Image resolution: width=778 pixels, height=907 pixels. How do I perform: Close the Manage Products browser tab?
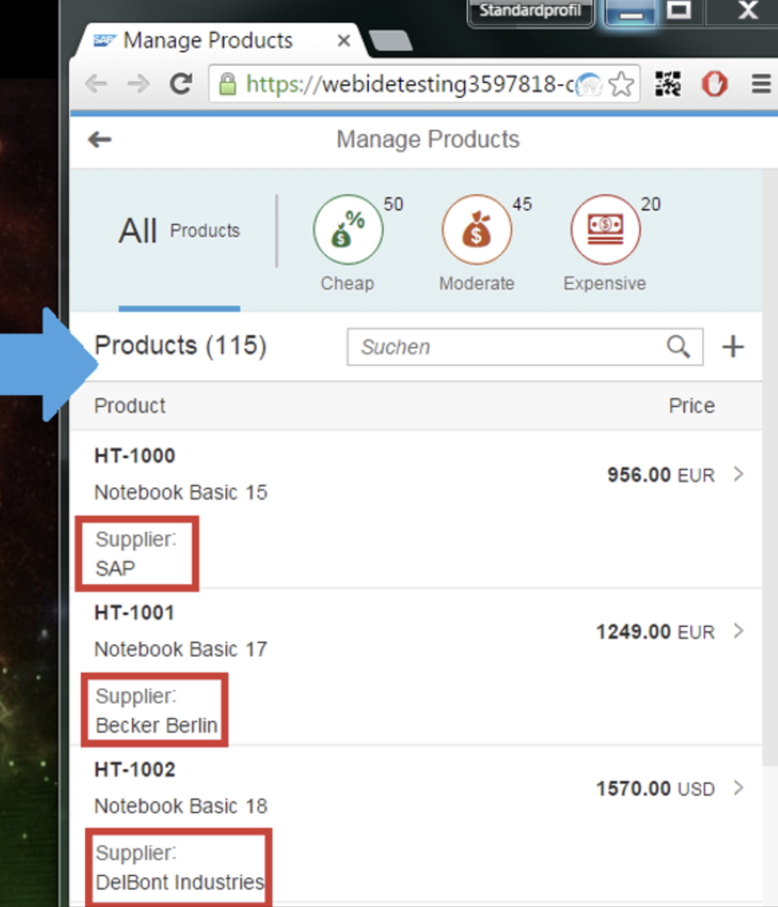click(x=344, y=41)
